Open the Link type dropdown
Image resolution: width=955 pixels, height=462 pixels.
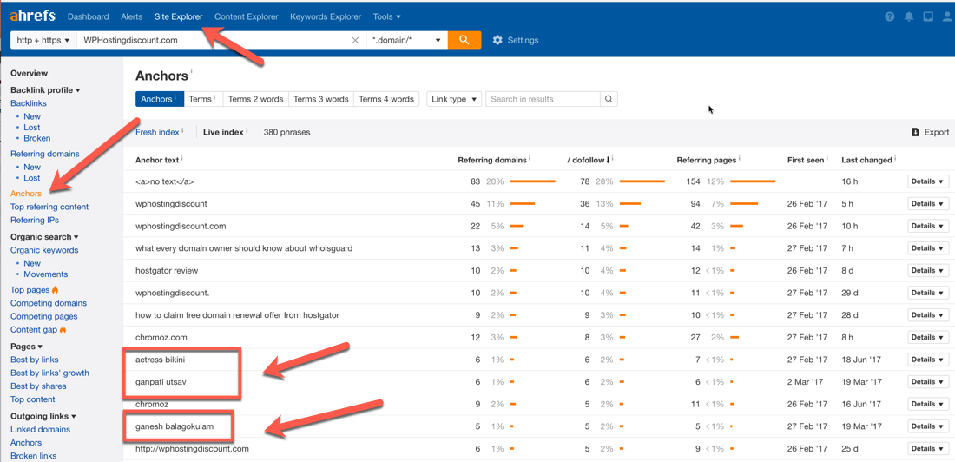click(454, 99)
